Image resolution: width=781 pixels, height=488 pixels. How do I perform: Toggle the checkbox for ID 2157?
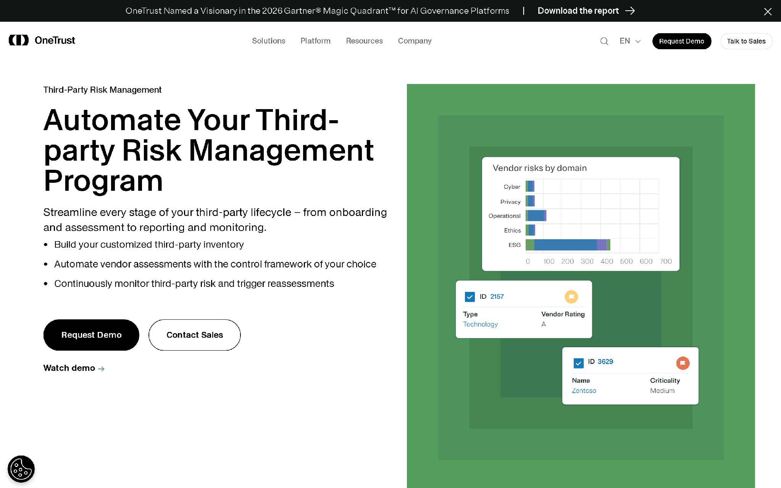click(x=470, y=297)
